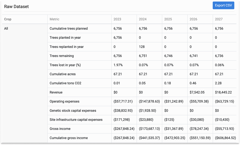Click trees remaining value 6,736
Screen dimensions: 240x145
point(219,56)
